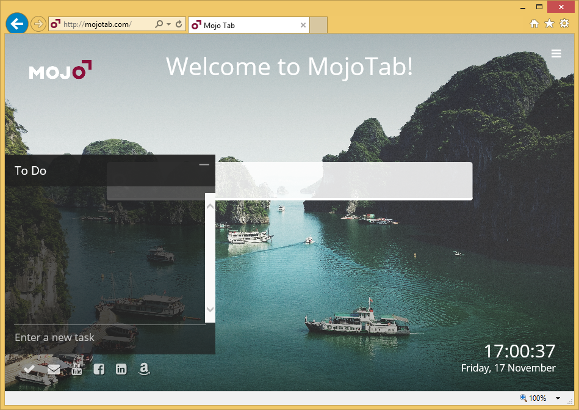Click the 17:00:37 clock display

(x=520, y=351)
